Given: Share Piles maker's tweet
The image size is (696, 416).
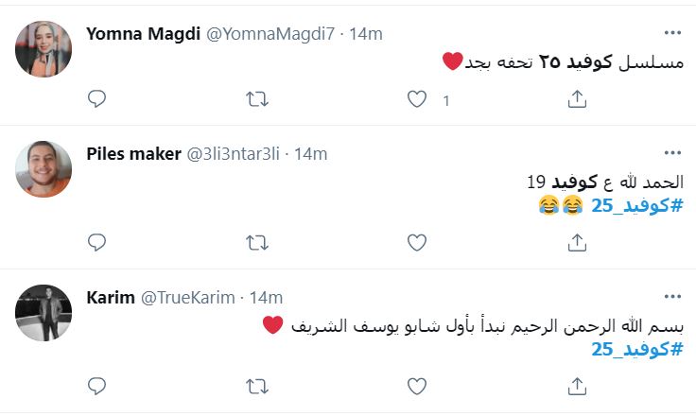Looking at the screenshot, I should [577, 242].
